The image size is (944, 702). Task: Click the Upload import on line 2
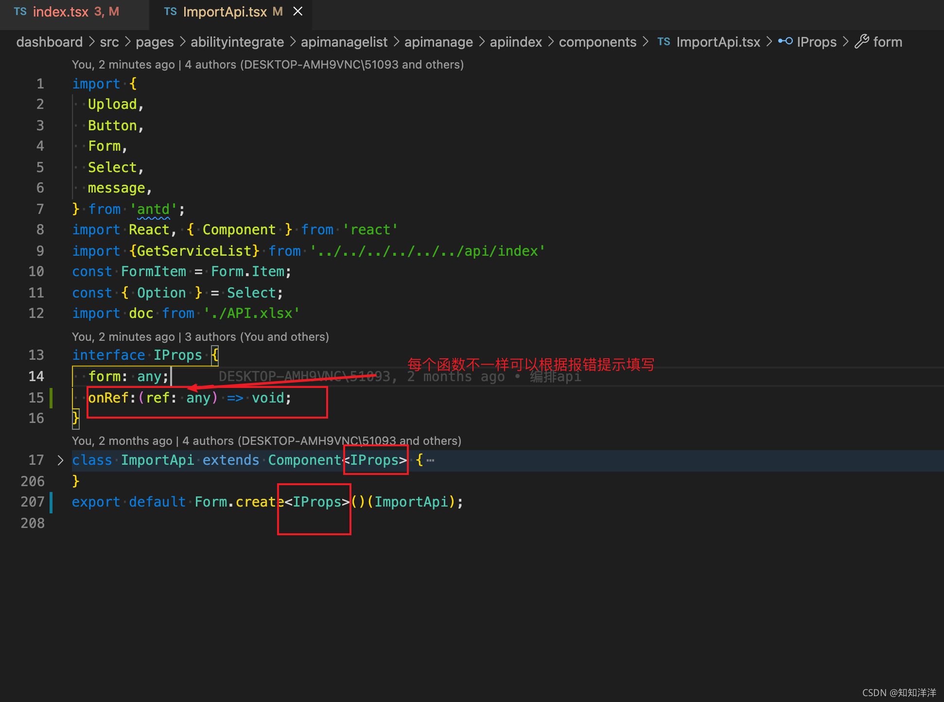coord(112,105)
